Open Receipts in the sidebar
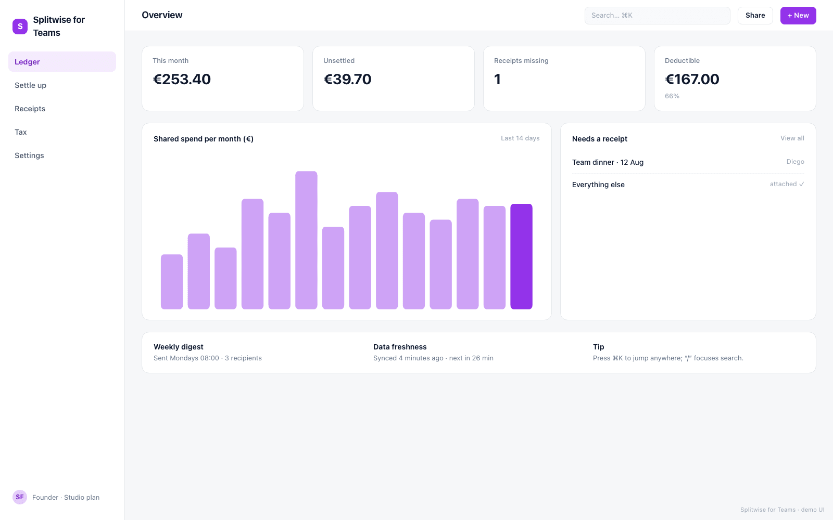Screen dimensions: 833x520 62,109
